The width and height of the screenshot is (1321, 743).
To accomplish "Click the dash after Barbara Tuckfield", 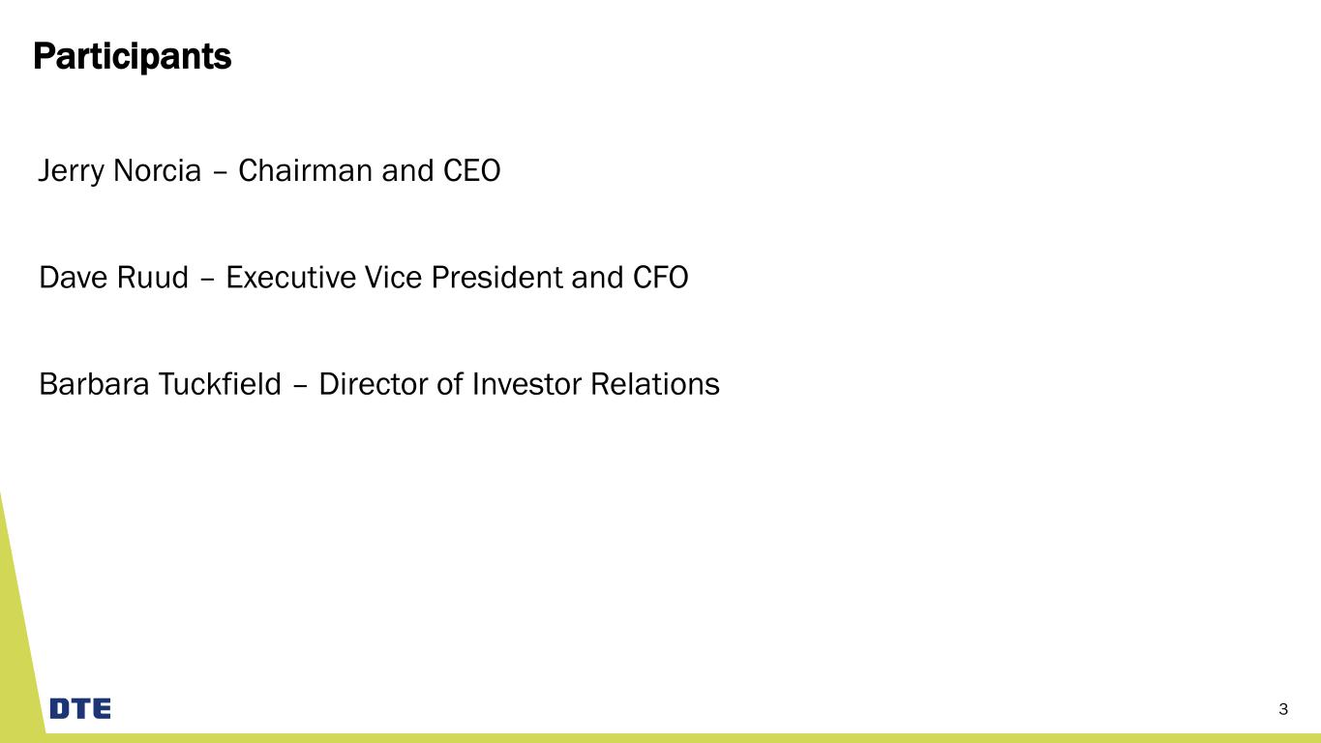I will pyautogui.click(x=301, y=385).
